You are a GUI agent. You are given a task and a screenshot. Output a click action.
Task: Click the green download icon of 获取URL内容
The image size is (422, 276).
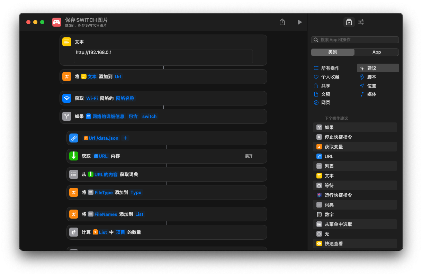pyautogui.click(x=74, y=156)
